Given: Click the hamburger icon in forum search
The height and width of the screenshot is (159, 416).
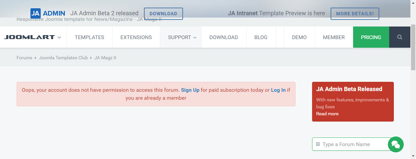Looking at the screenshot, I should [318, 144].
